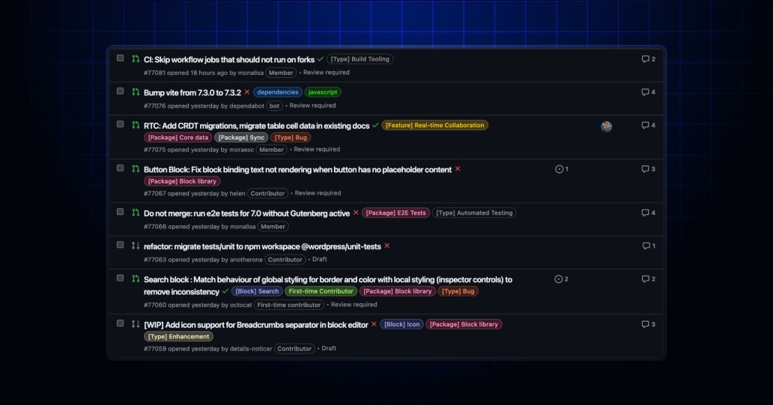
Task: Click author octocat on Search block PR
Action: pyautogui.click(x=241, y=305)
